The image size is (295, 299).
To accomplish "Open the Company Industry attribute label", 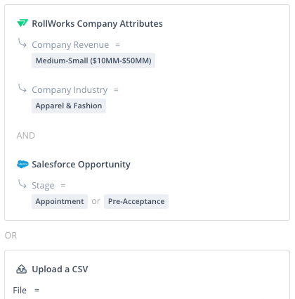I will coord(70,90).
